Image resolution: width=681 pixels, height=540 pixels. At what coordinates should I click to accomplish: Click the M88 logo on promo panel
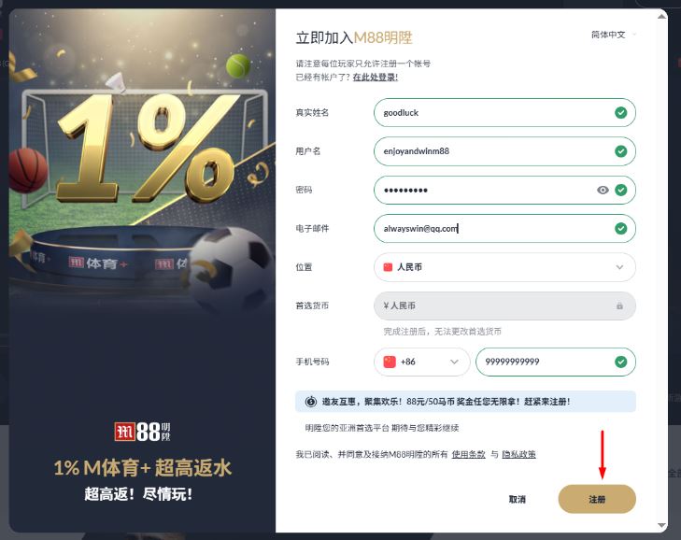(x=142, y=432)
